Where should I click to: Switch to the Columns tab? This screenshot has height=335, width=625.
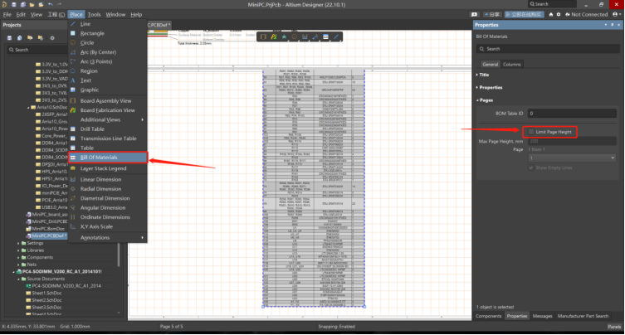click(x=512, y=64)
